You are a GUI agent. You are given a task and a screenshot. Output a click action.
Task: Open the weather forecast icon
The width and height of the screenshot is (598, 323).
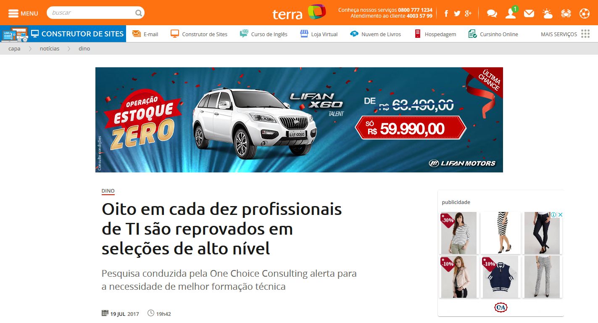point(547,13)
